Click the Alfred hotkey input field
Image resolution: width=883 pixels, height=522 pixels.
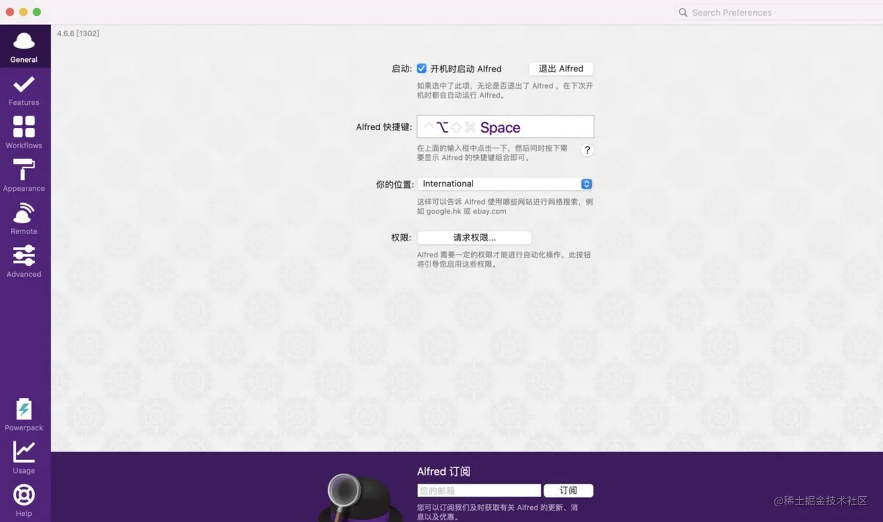505,127
